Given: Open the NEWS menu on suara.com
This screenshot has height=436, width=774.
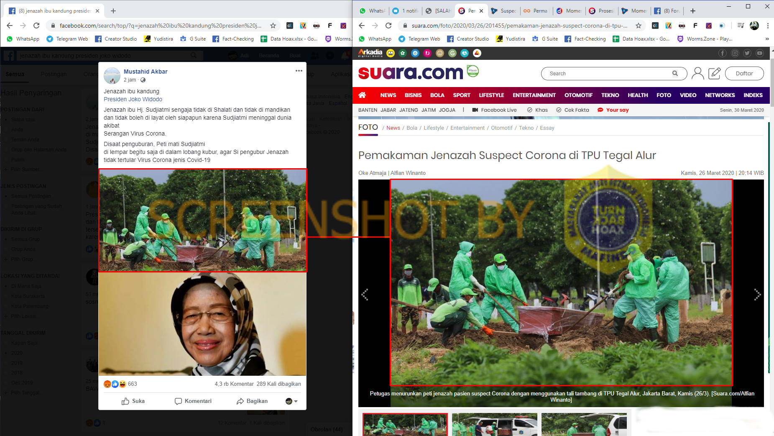Looking at the screenshot, I should click(x=388, y=95).
